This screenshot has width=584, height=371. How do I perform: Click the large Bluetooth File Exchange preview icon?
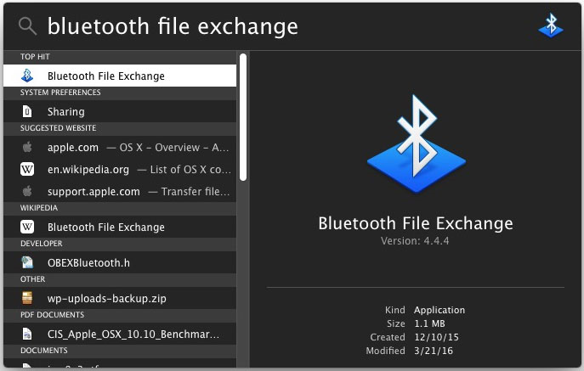(417, 144)
